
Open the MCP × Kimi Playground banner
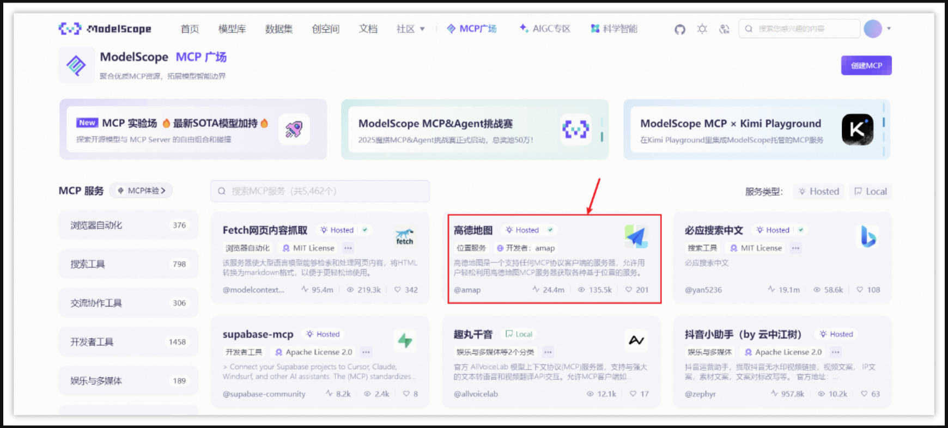click(757, 130)
